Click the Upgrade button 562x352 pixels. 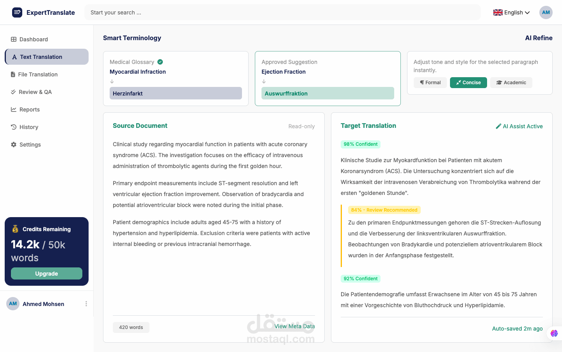46,274
